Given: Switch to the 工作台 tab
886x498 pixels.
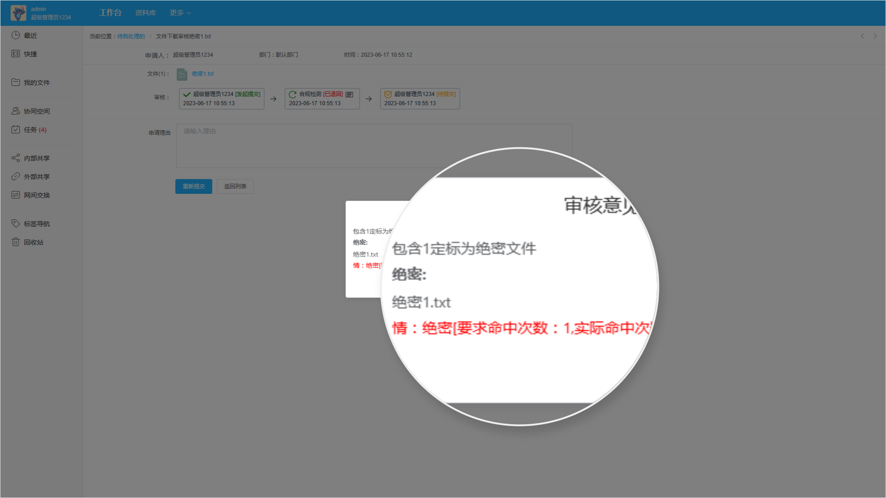Looking at the screenshot, I should tap(110, 12).
